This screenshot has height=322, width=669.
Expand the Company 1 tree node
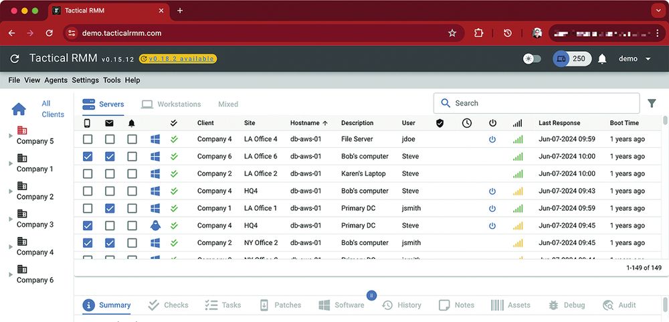point(11,163)
